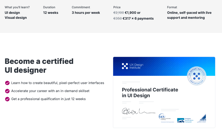Click the 'Duration' label
Screen dimensions: 222x133
point(49,7)
